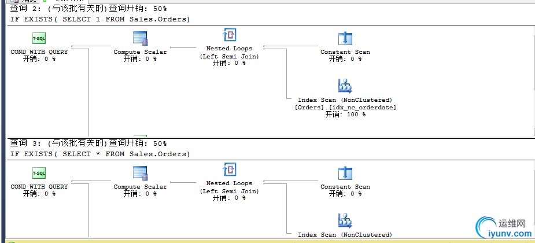Image resolution: width=535 pixels, height=243 pixels.
Task: Click Constant Scan icon in query 2
Action: coord(345,39)
